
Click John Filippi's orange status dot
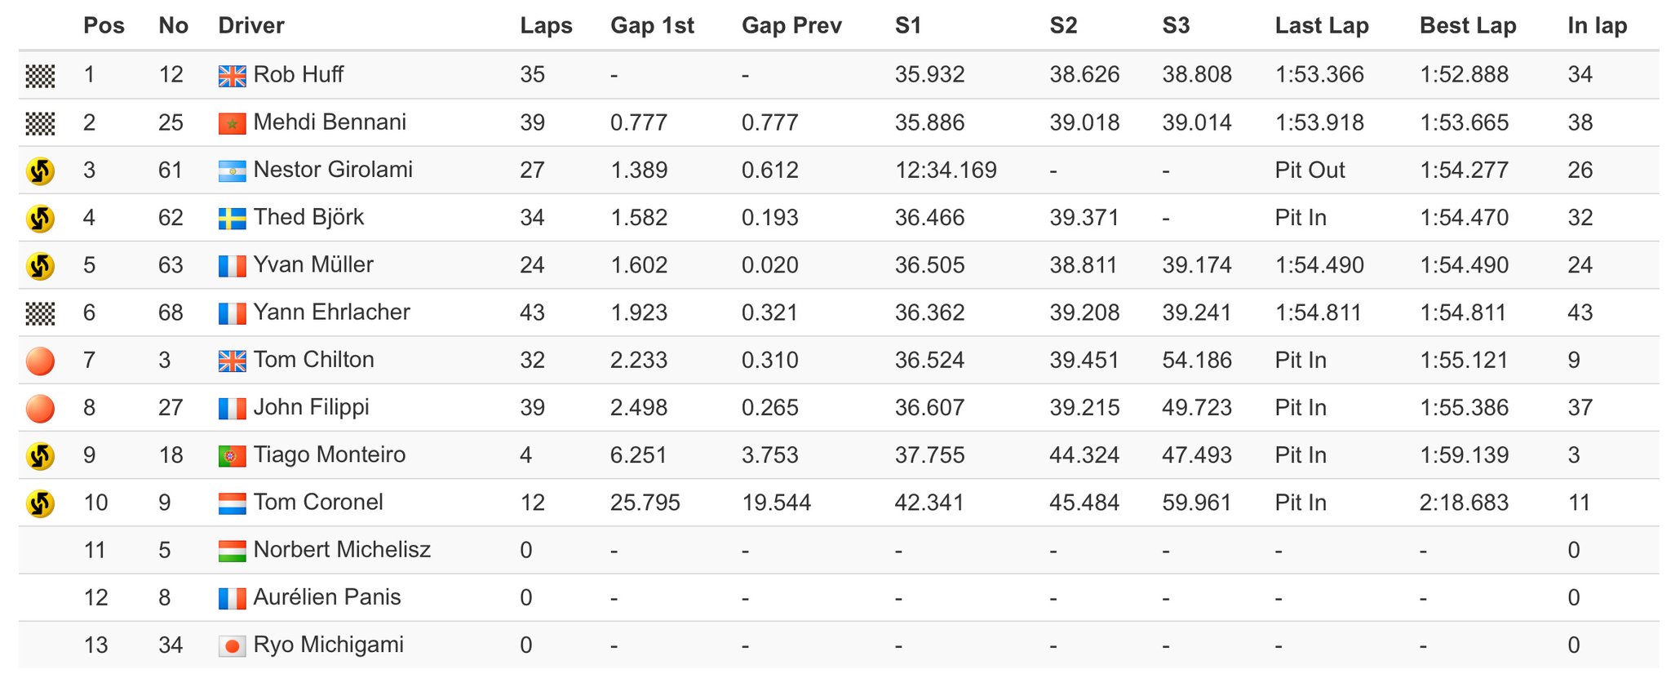40,408
